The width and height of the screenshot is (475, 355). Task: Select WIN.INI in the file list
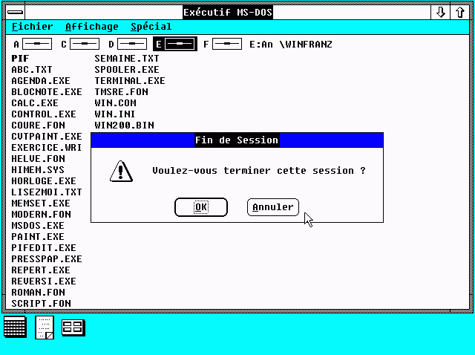(115, 114)
